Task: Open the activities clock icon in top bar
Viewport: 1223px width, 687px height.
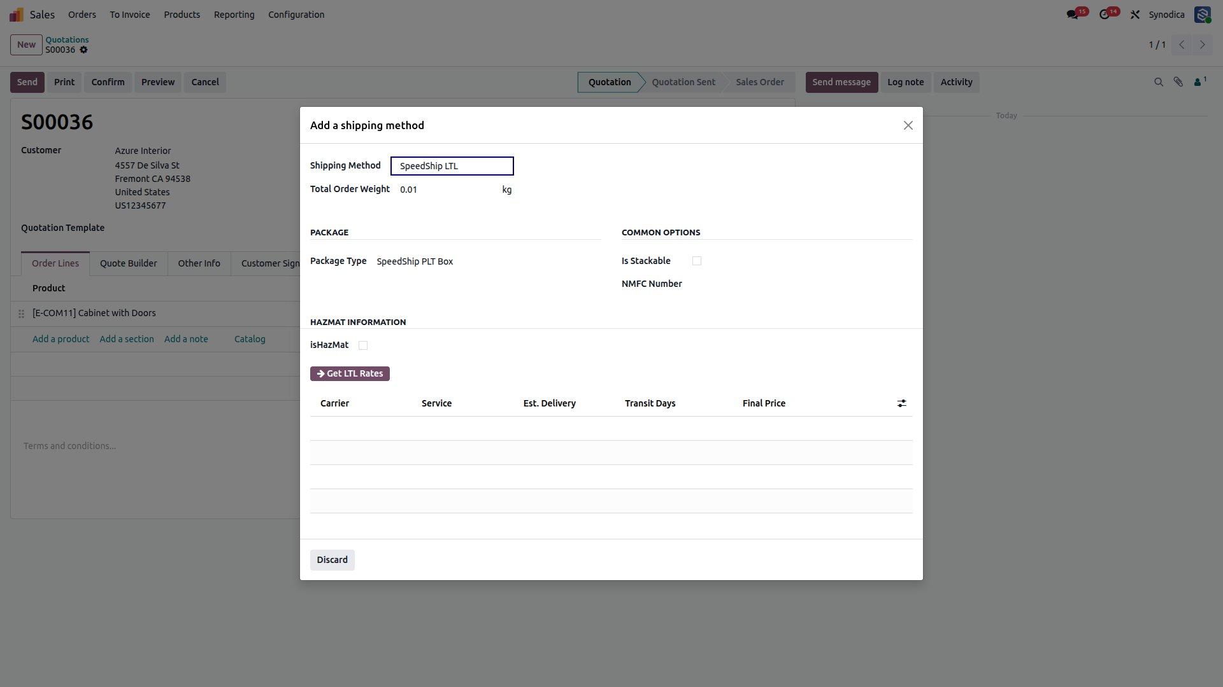Action: pyautogui.click(x=1105, y=15)
